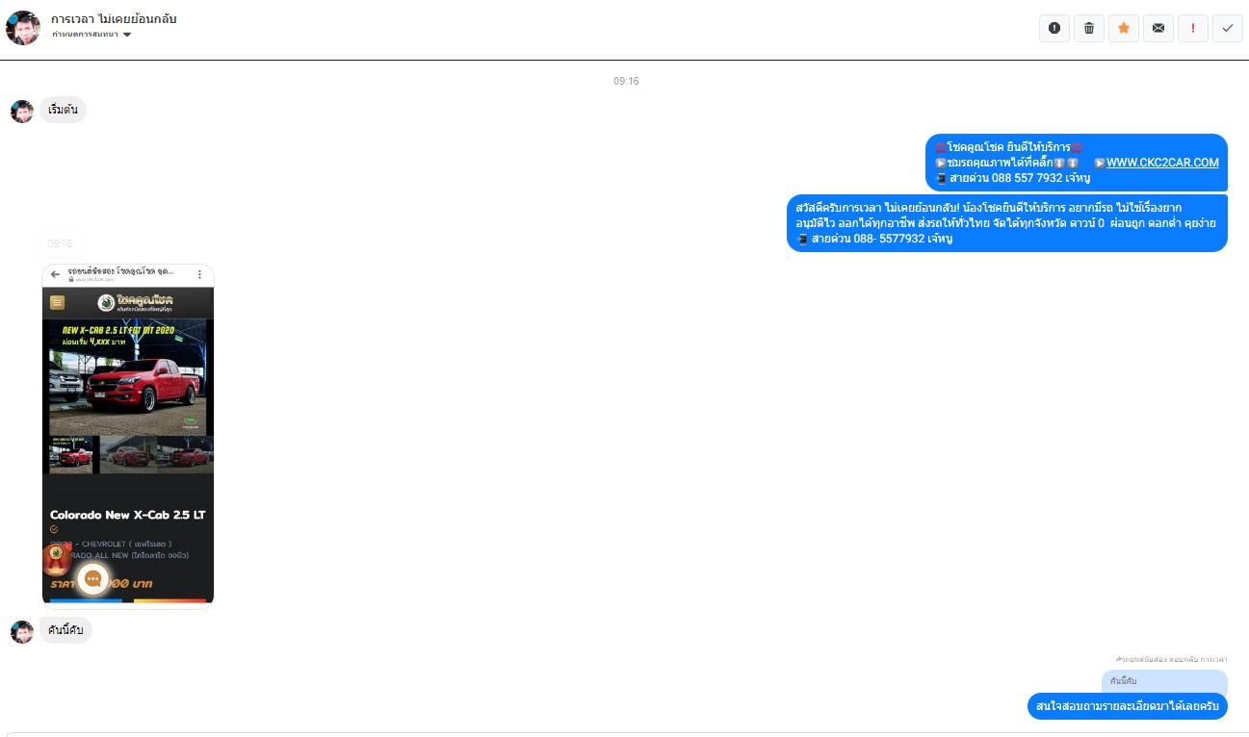Open the Colorado X-Cab screenshot attachment

click(128, 436)
